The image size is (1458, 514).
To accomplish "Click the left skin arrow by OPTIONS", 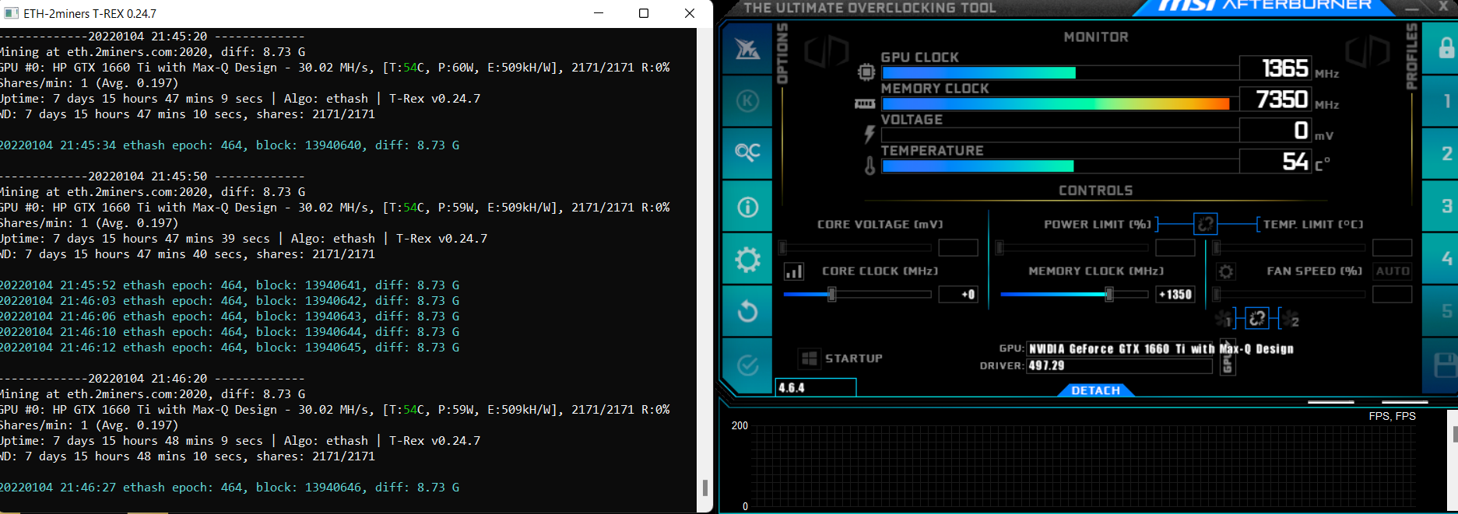I will tap(825, 51).
